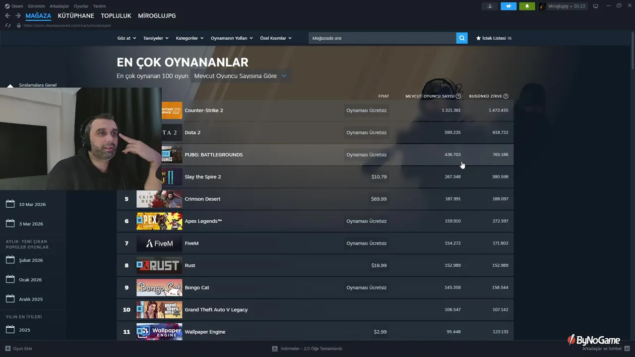635x357 pixels.
Task: Click the calendar icon for Şubat 2026
Action: (x=10, y=260)
